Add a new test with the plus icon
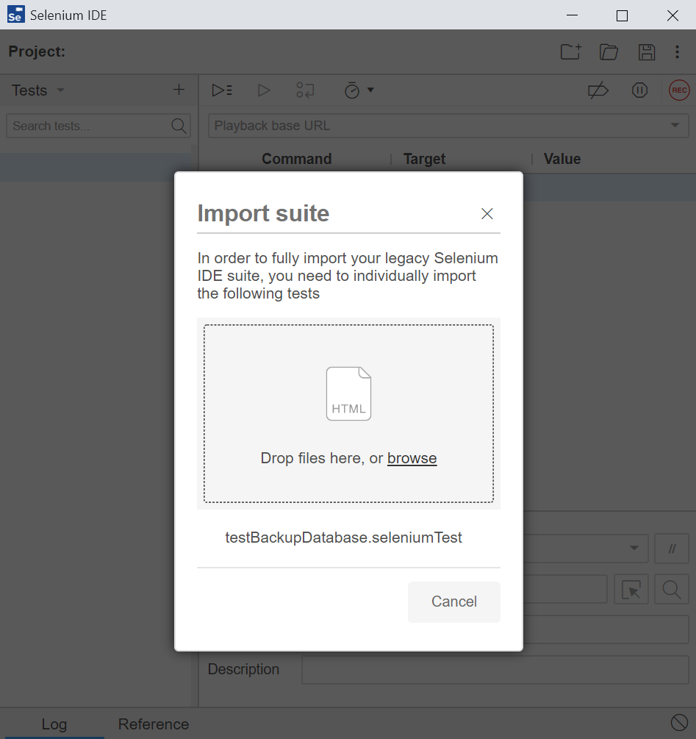This screenshot has height=739, width=696. pos(179,90)
